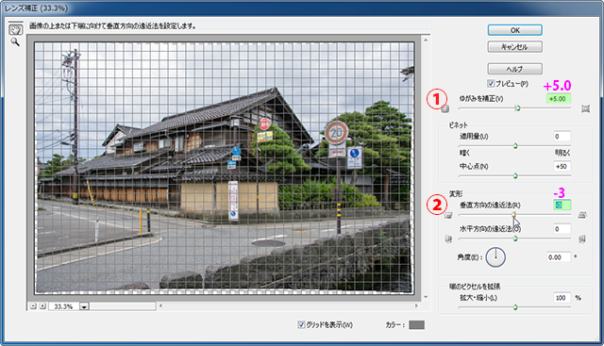The height and width of the screenshot is (346, 604).
Task: Click right horizontal perspective icon
Action: 582,239
